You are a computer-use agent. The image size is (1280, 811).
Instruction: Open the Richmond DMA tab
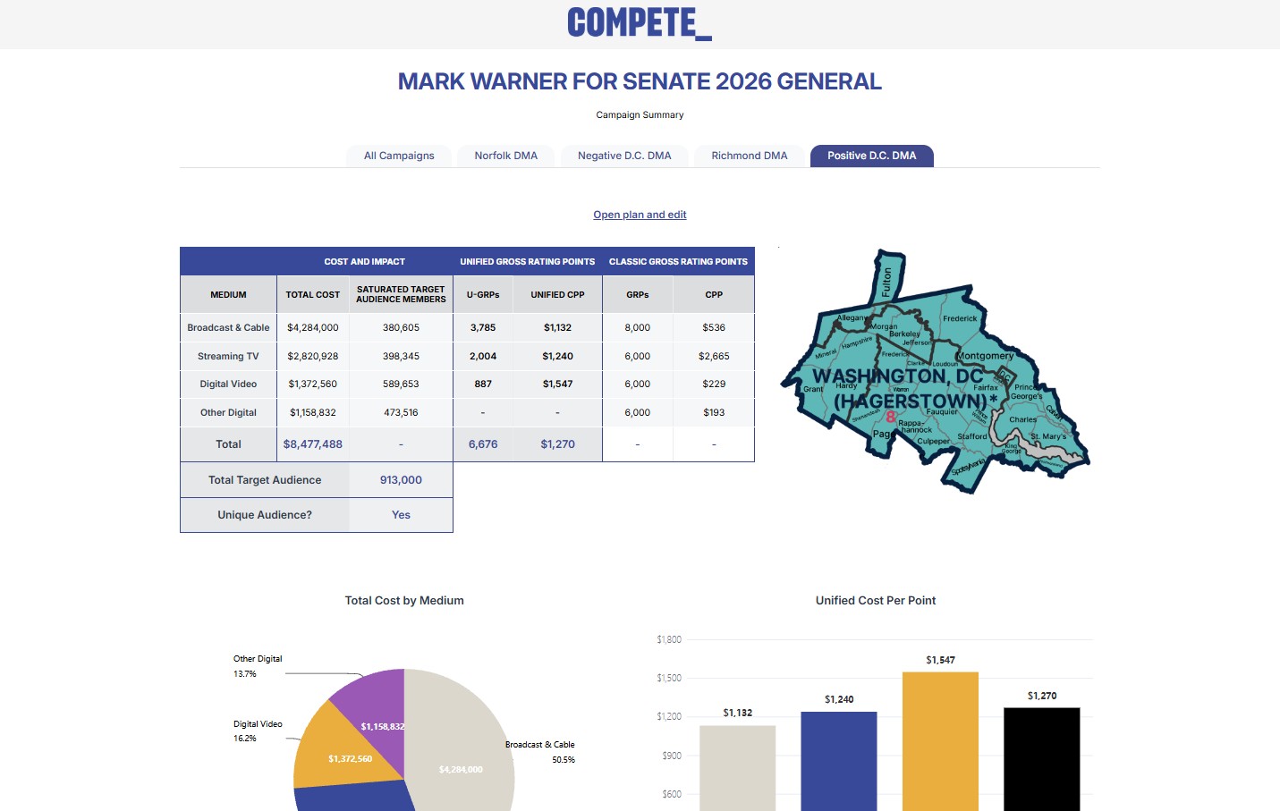[750, 156]
